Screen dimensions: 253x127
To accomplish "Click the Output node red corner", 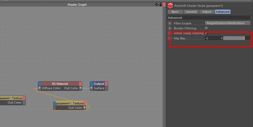I will pos(106,84).
